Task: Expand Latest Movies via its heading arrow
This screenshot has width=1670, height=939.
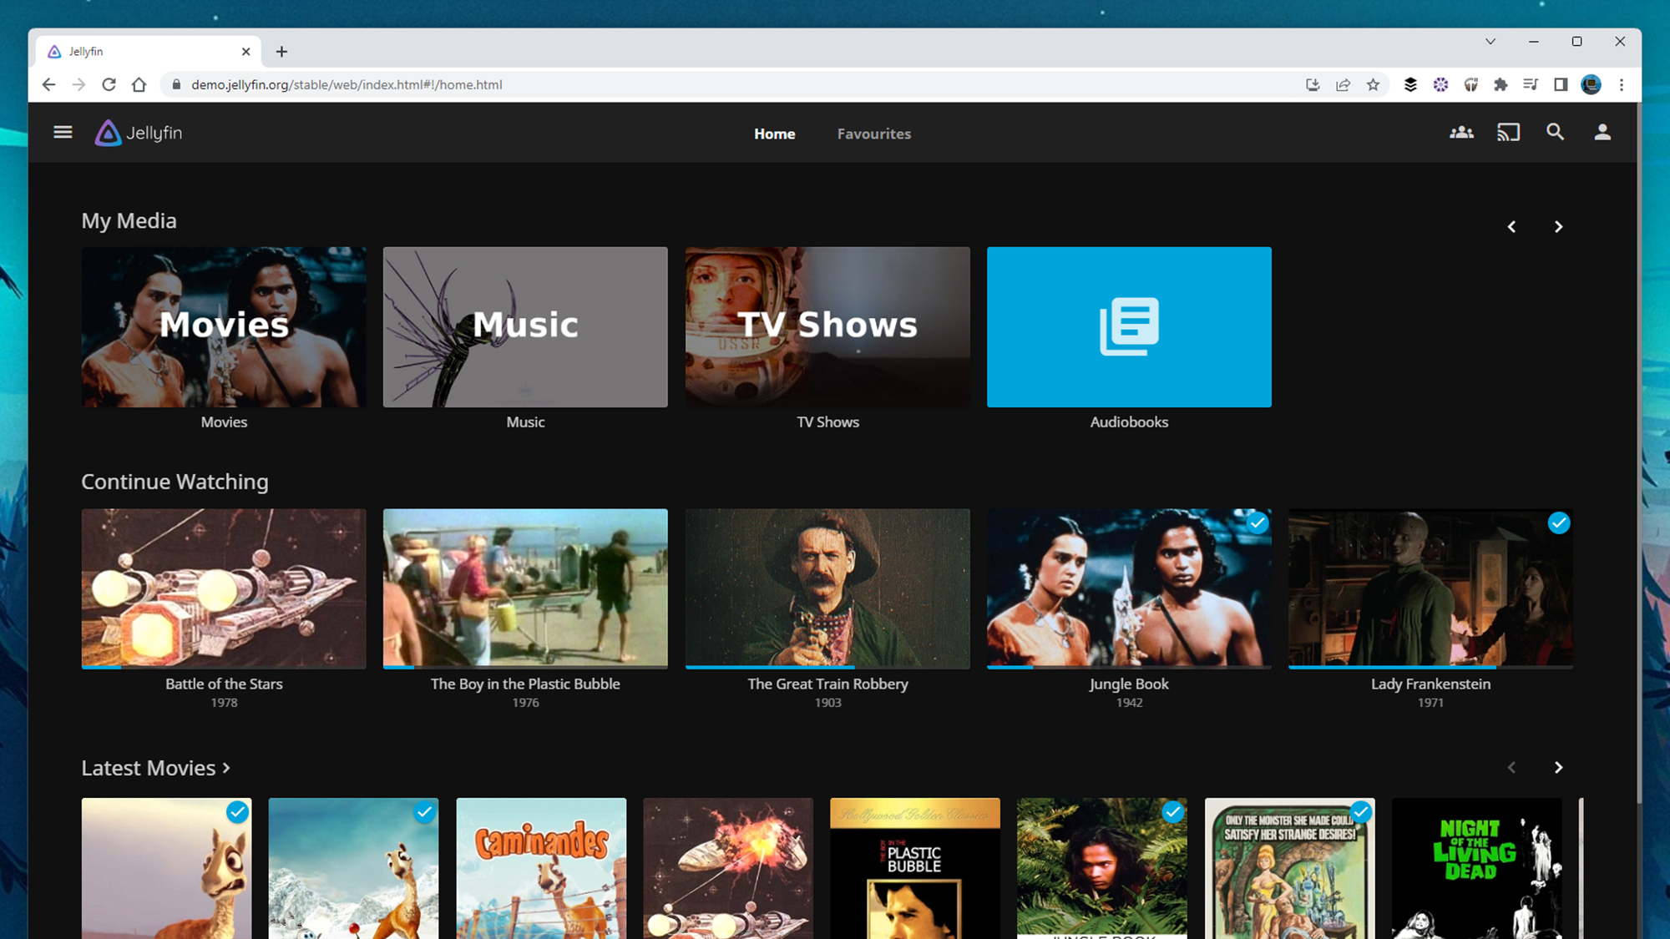Action: coord(226,768)
